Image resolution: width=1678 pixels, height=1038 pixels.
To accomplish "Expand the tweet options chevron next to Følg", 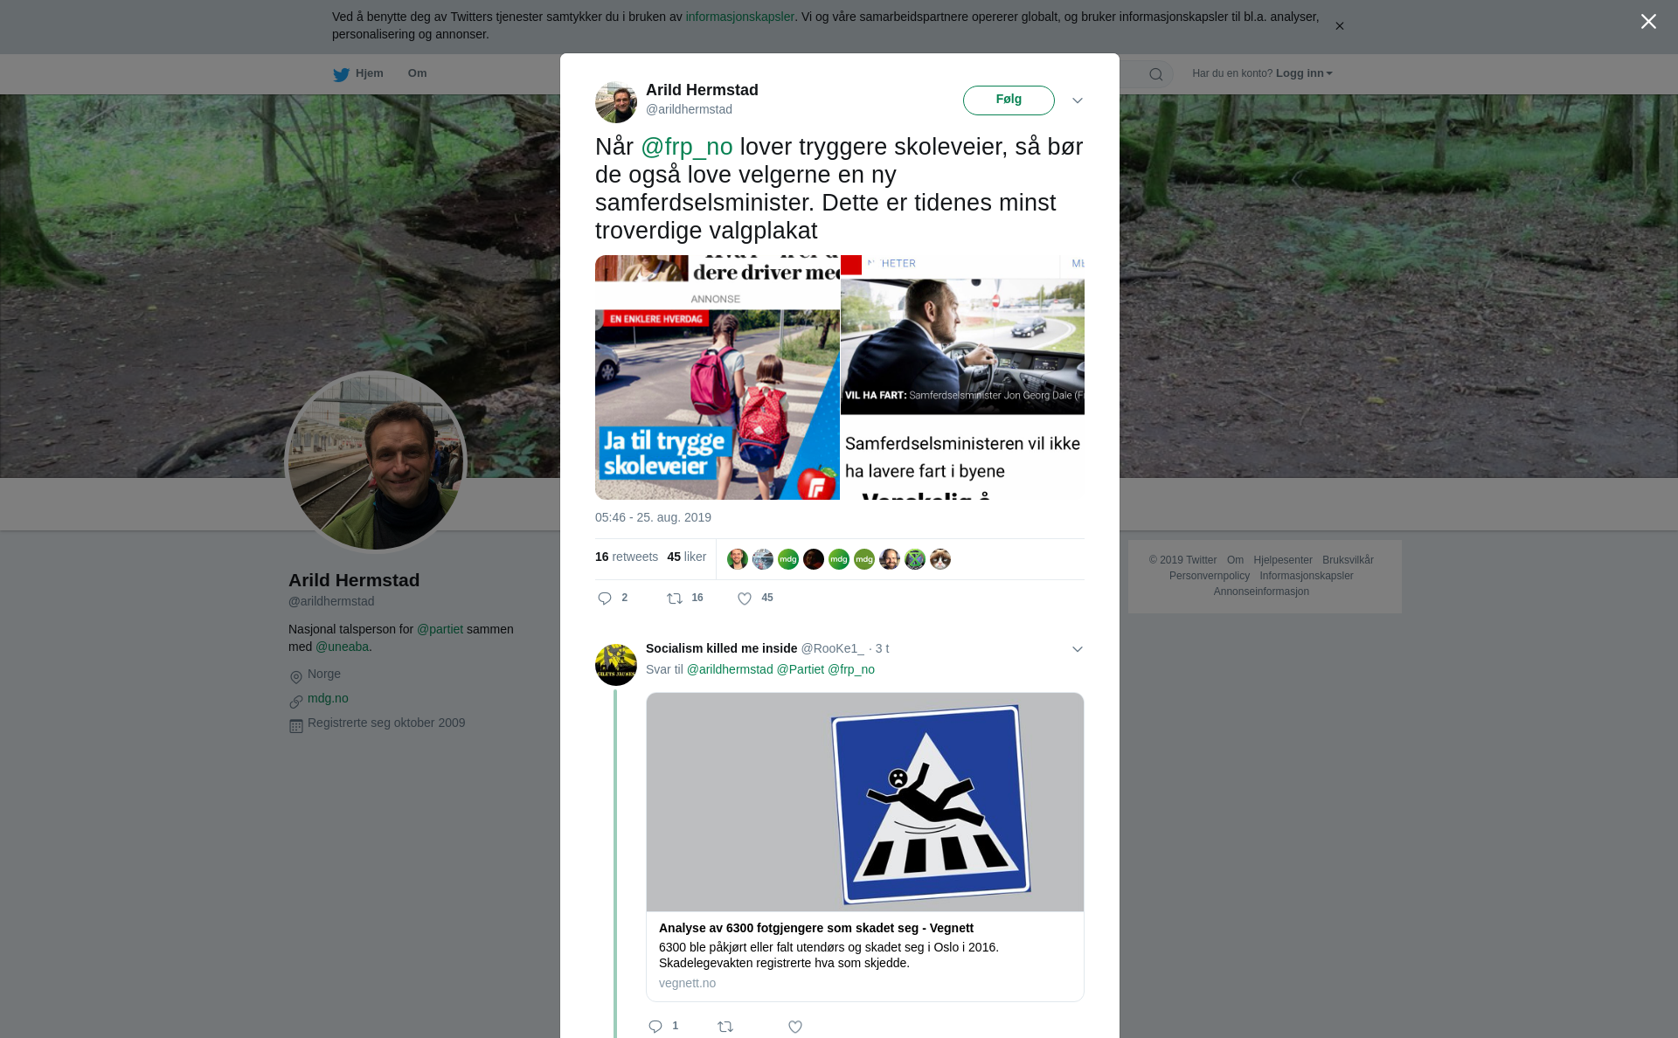I will pyautogui.click(x=1078, y=100).
